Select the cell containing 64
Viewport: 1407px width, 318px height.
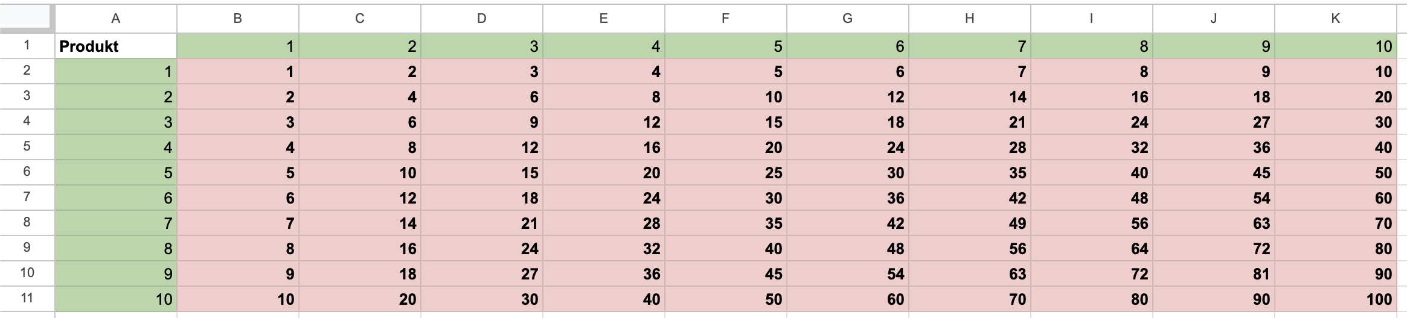coord(1091,249)
